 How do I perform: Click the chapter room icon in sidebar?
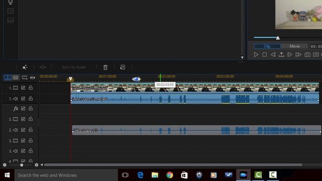11,11
